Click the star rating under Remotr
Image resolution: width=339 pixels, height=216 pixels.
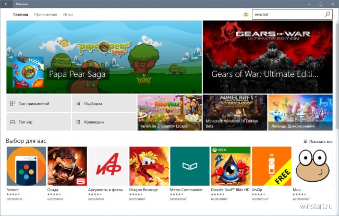pos(13,195)
